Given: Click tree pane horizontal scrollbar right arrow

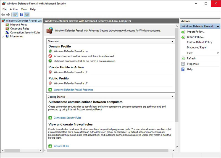Looking at the screenshot, I should (x=40, y=151).
